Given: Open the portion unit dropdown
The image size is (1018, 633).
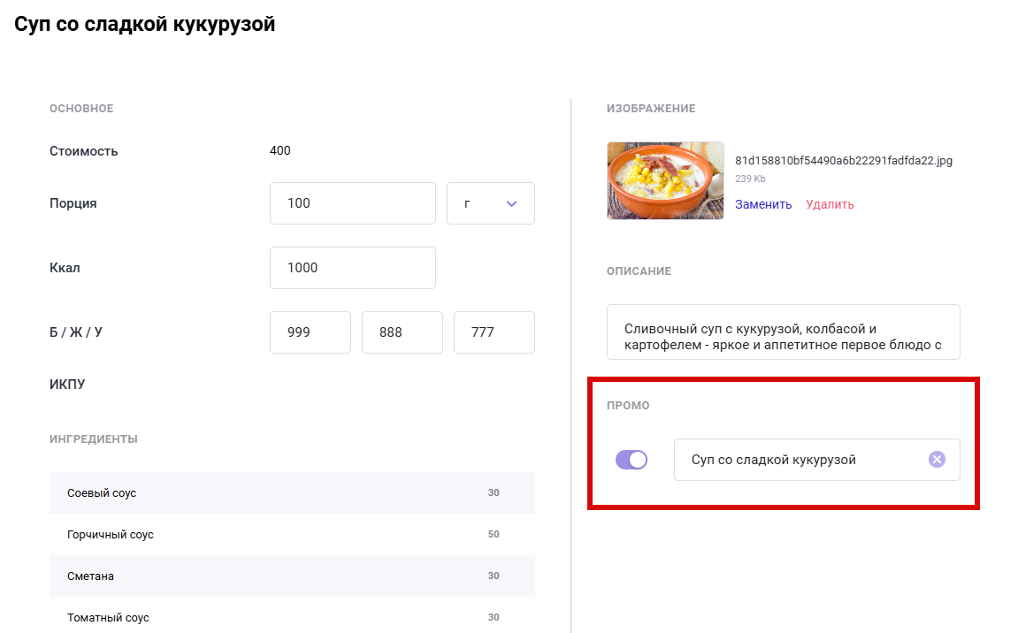Looking at the screenshot, I should [491, 203].
